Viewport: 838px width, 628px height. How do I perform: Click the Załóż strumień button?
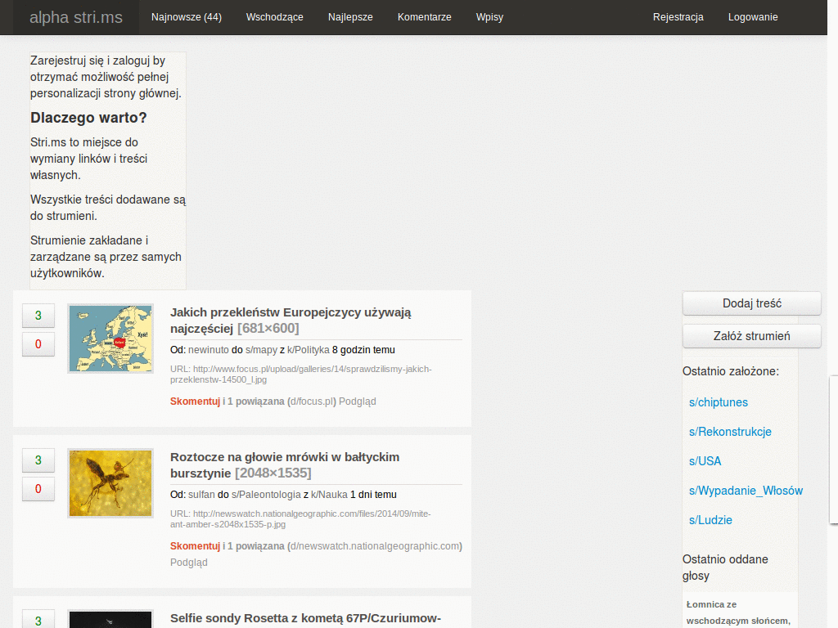coord(752,336)
